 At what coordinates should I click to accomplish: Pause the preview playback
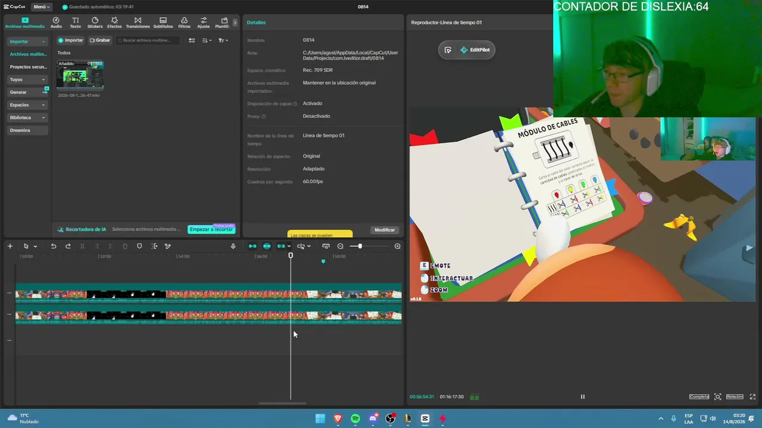point(583,396)
